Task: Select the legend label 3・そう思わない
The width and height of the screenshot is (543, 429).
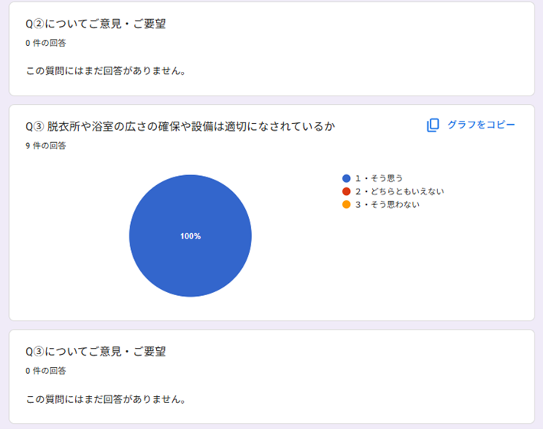Action: (388, 204)
